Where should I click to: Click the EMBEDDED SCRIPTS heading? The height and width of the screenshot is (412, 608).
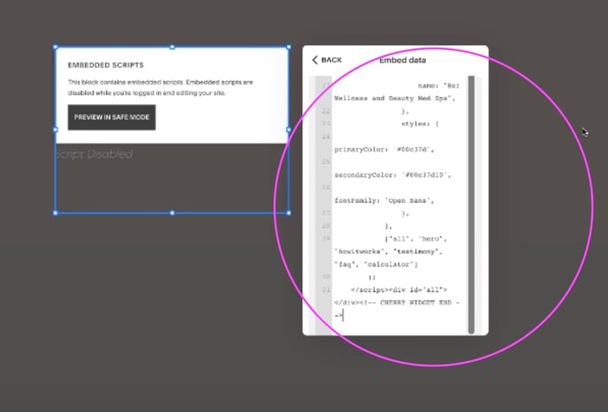coord(105,65)
